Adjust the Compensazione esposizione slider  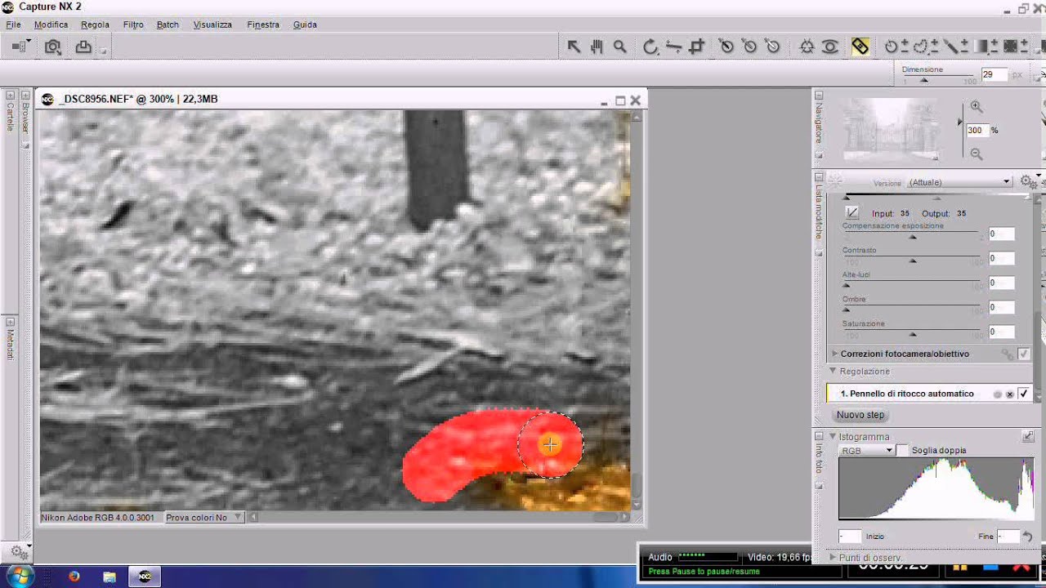(x=912, y=237)
